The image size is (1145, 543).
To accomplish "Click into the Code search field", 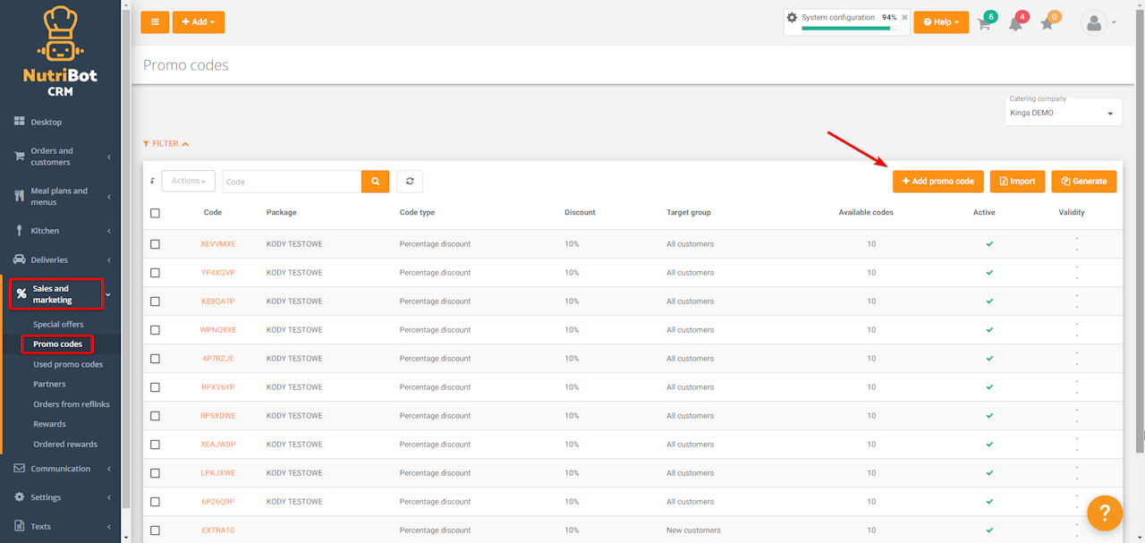I will pyautogui.click(x=292, y=182).
